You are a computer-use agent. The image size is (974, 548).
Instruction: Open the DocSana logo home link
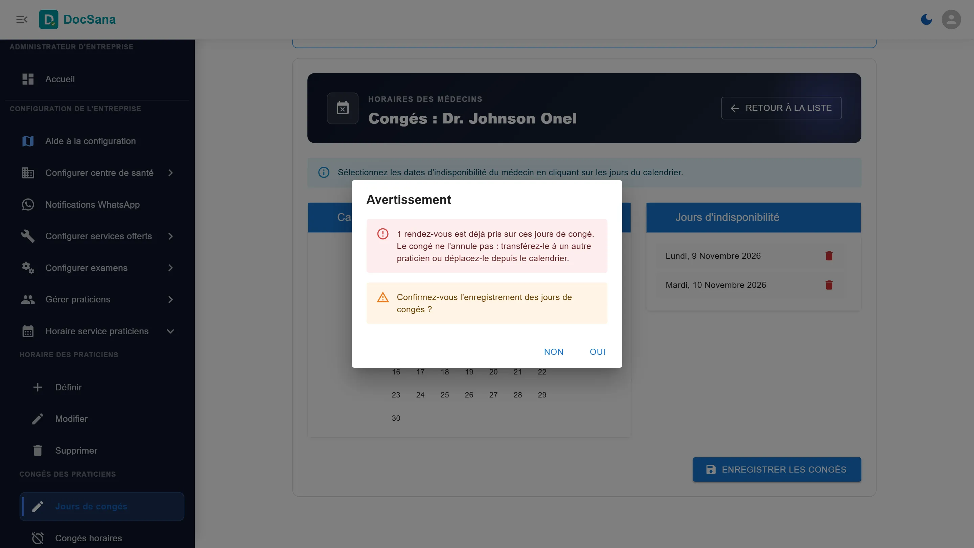pyautogui.click(x=77, y=19)
